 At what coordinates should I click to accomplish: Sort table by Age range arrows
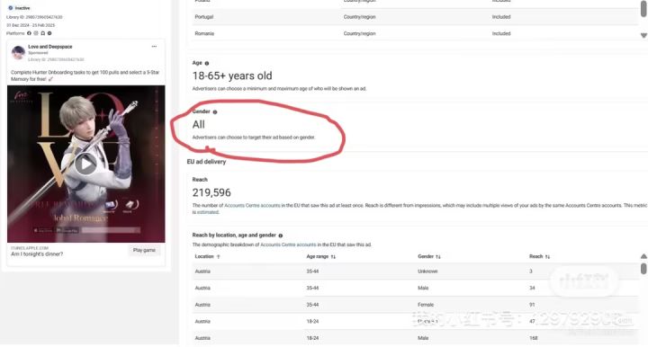click(333, 256)
